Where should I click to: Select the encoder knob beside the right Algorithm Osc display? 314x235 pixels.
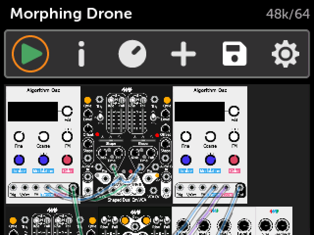(x=234, y=111)
